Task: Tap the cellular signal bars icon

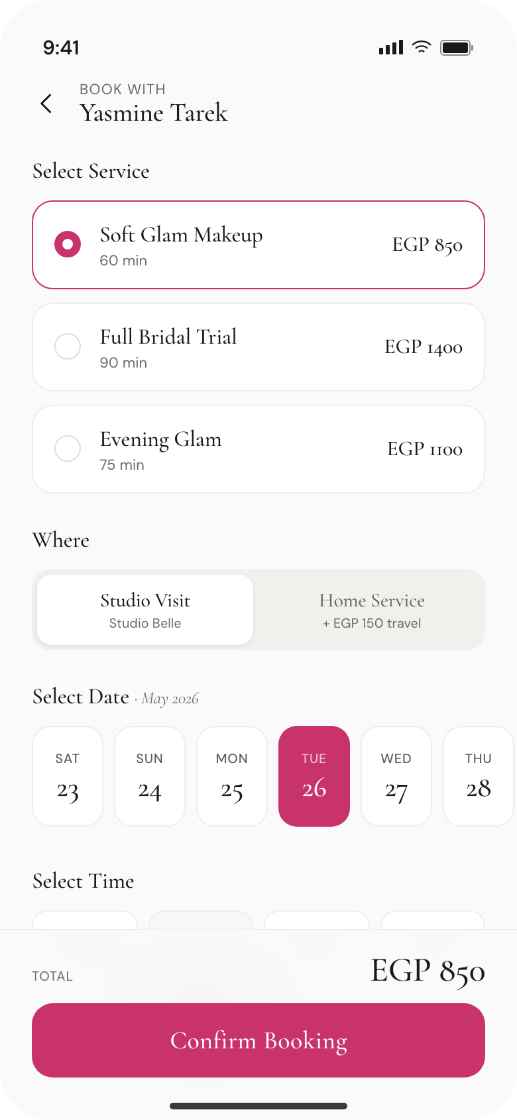Action: (x=391, y=47)
